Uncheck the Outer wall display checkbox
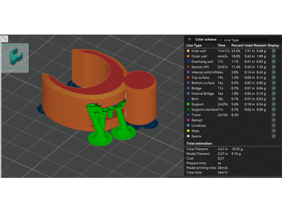Screen dimensions: 282x212 (273, 56)
